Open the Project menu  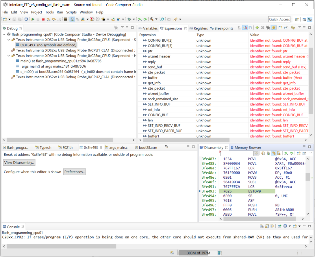tap(37, 12)
